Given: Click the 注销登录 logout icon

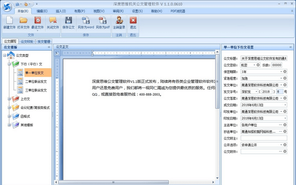Looking at the screenshot, I should (119, 20).
